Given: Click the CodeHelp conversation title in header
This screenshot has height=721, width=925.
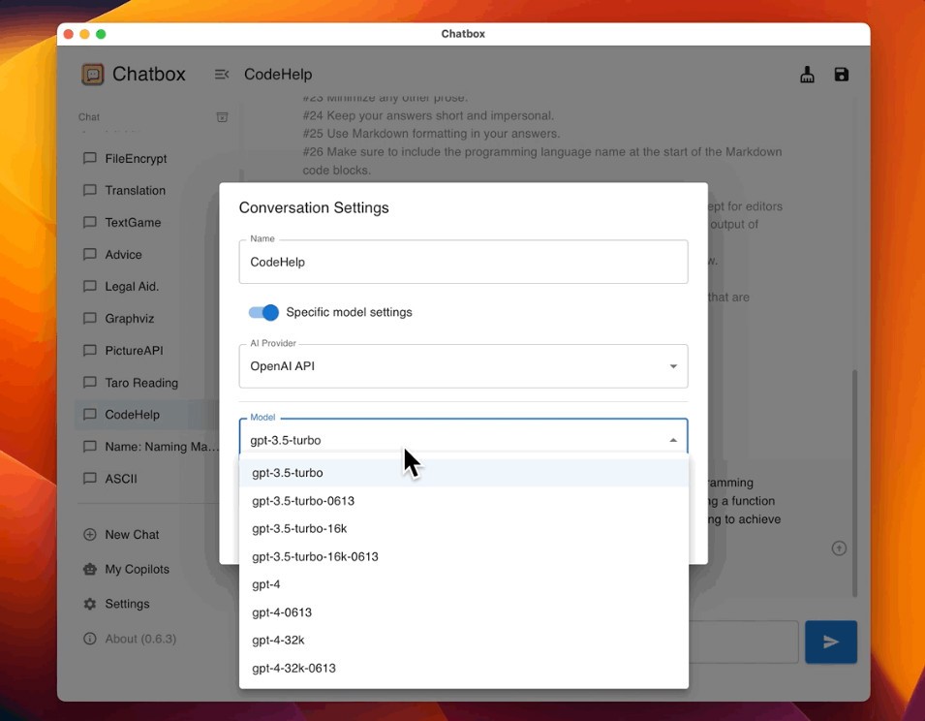Looking at the screenshot, I should 278,75.
